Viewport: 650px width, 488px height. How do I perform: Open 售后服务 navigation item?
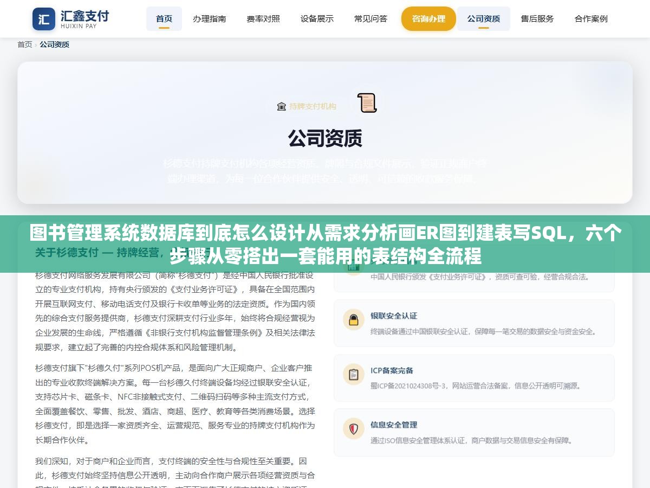point(537,18)
